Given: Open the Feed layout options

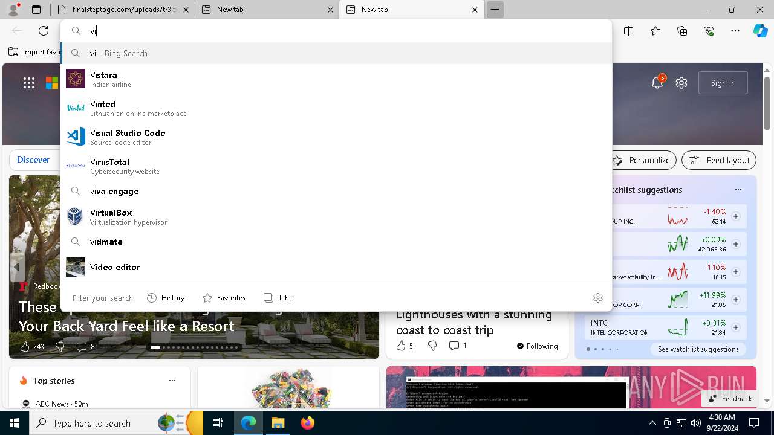Looking at the screenshot, I should coord(719,160).
